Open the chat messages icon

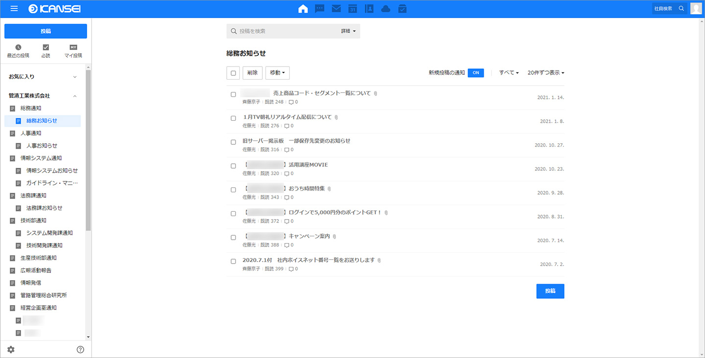click(x=319, y=9)
